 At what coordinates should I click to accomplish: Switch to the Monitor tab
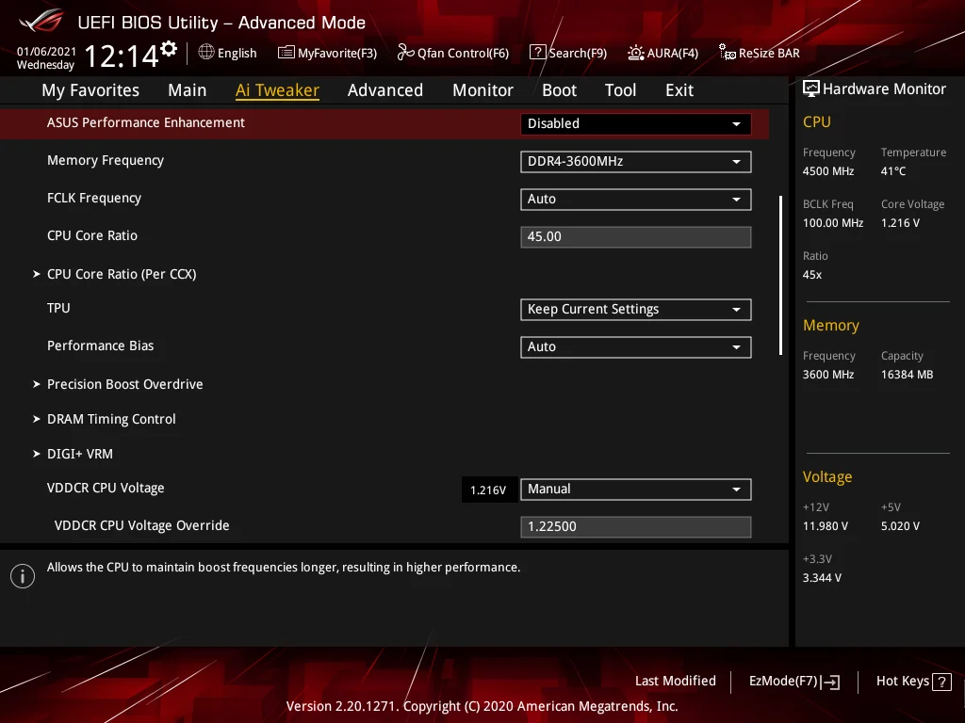(x=482, y=90)
